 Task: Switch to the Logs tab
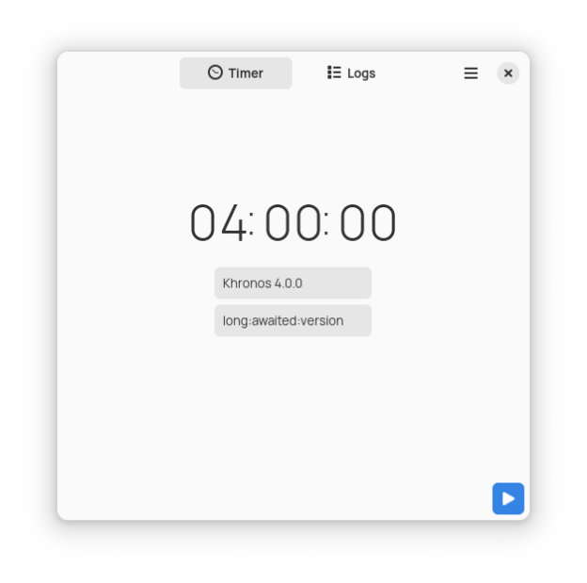click(351, 73)
